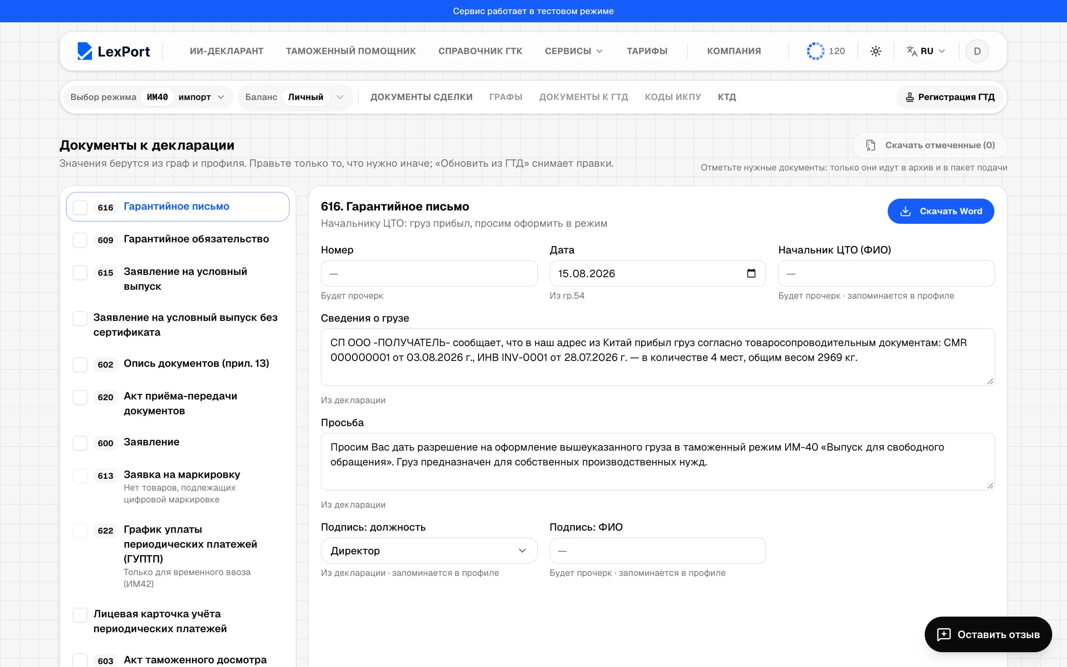Click the feedback icon in Оставить отзыв
Screen dimensions: 1067x667
click(944, 634)
